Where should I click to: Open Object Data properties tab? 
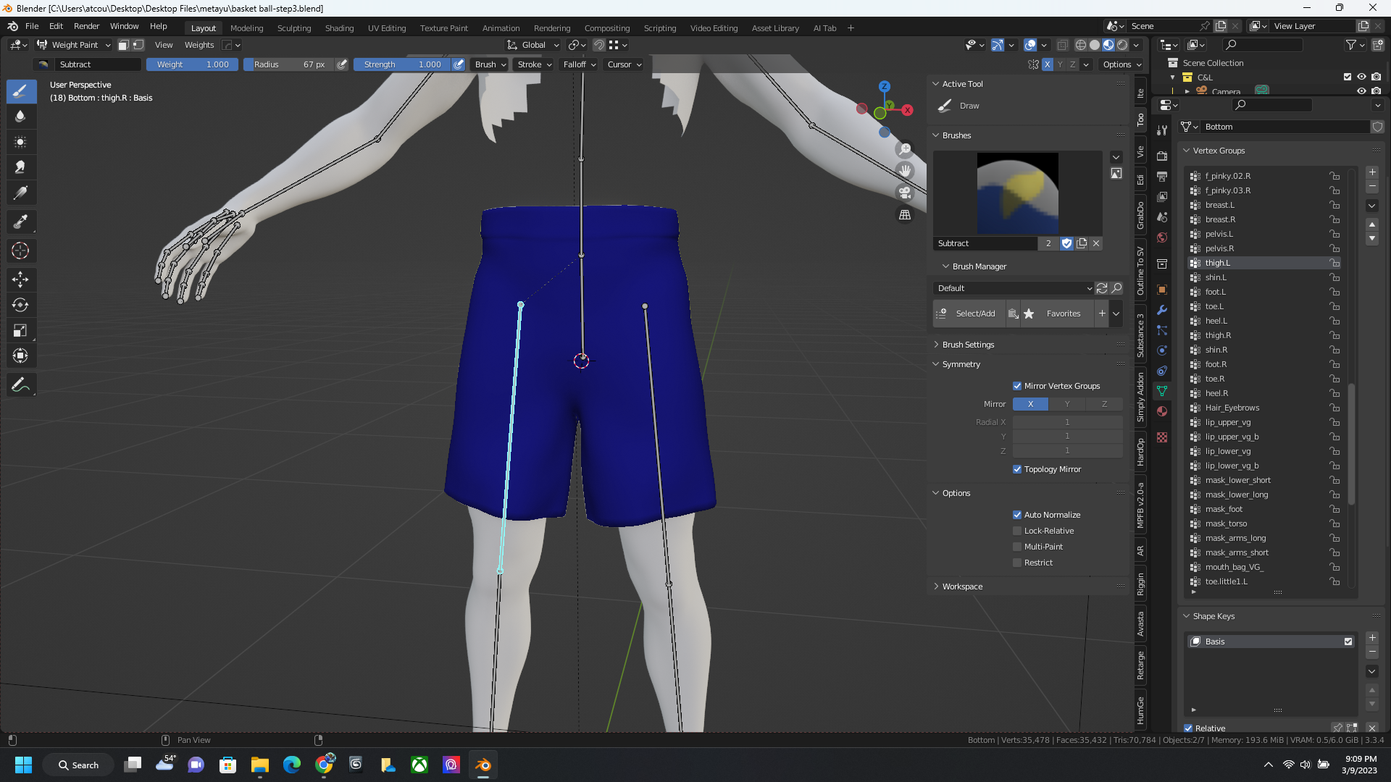(x=1162, y=391)
